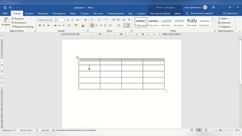The height and width of the screenshot is (136, 242).
Task: Apply strikethrough formatting
Action: (55, 25)
